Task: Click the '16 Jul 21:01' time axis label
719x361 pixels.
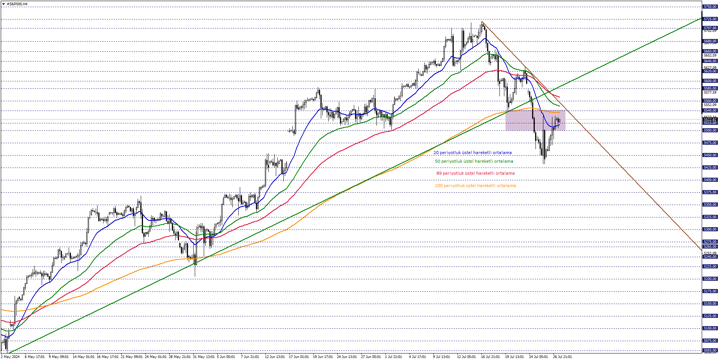Action: pyautogui.click(x=490, y=357)
